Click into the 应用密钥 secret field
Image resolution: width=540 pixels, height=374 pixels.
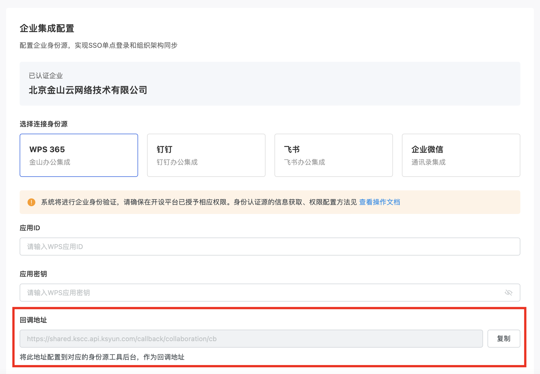click(261, 293)
